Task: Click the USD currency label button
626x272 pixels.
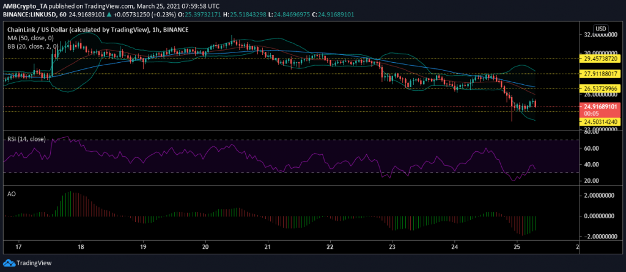Action: point(601,29)
